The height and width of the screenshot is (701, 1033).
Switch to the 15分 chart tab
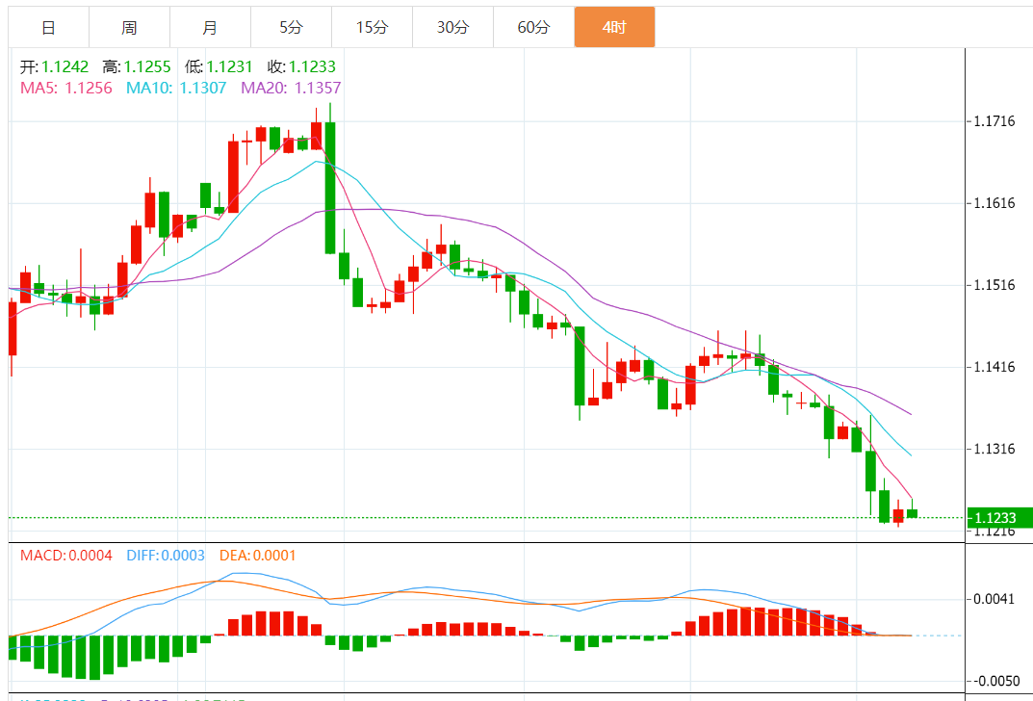click(x=373, y=27)
